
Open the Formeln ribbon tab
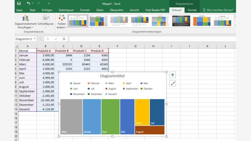pyautogui.click(x=85, y=10)
